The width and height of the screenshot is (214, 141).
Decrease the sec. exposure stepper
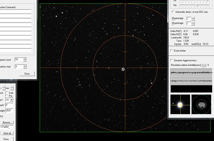[x=12, y=89]
